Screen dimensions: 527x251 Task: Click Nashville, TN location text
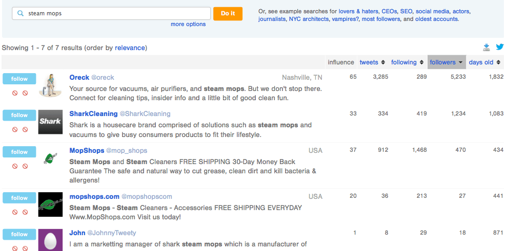point(302,78)
